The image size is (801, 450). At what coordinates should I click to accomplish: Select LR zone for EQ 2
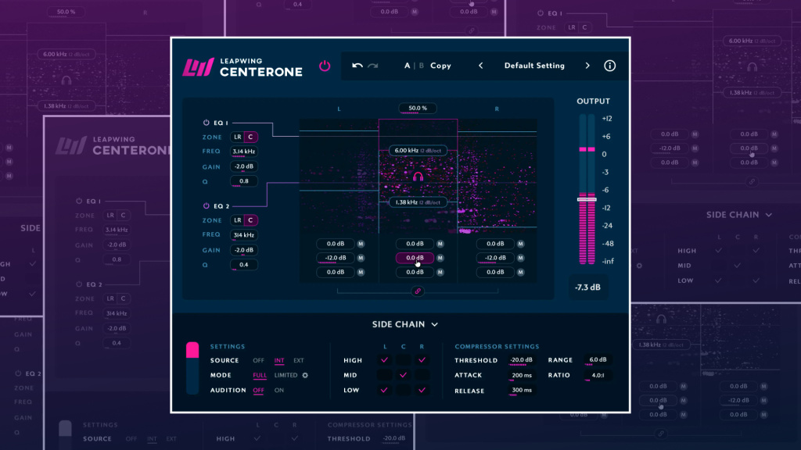237,220
